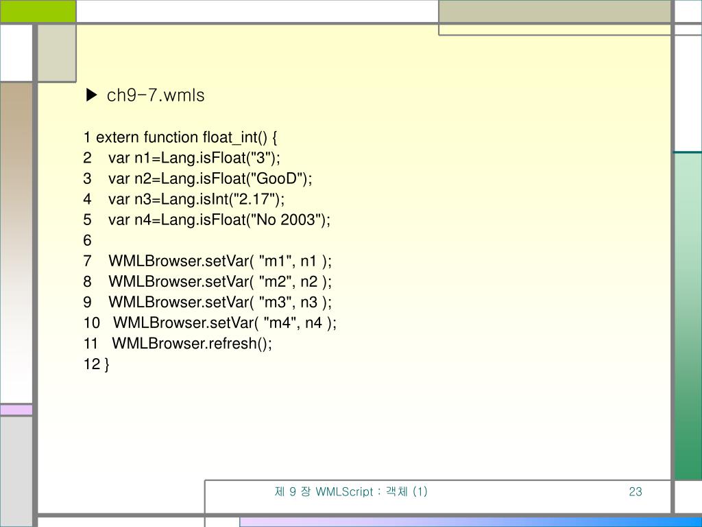Select line 1 extern function float_int() {
This screenshot has width=702, height=527.
[x=180, y=137]
